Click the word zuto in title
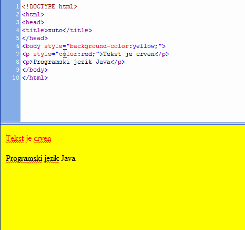 (55, 30)
